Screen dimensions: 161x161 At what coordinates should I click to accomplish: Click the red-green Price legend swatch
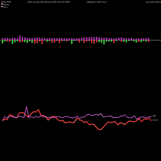(x=2, y=6)
